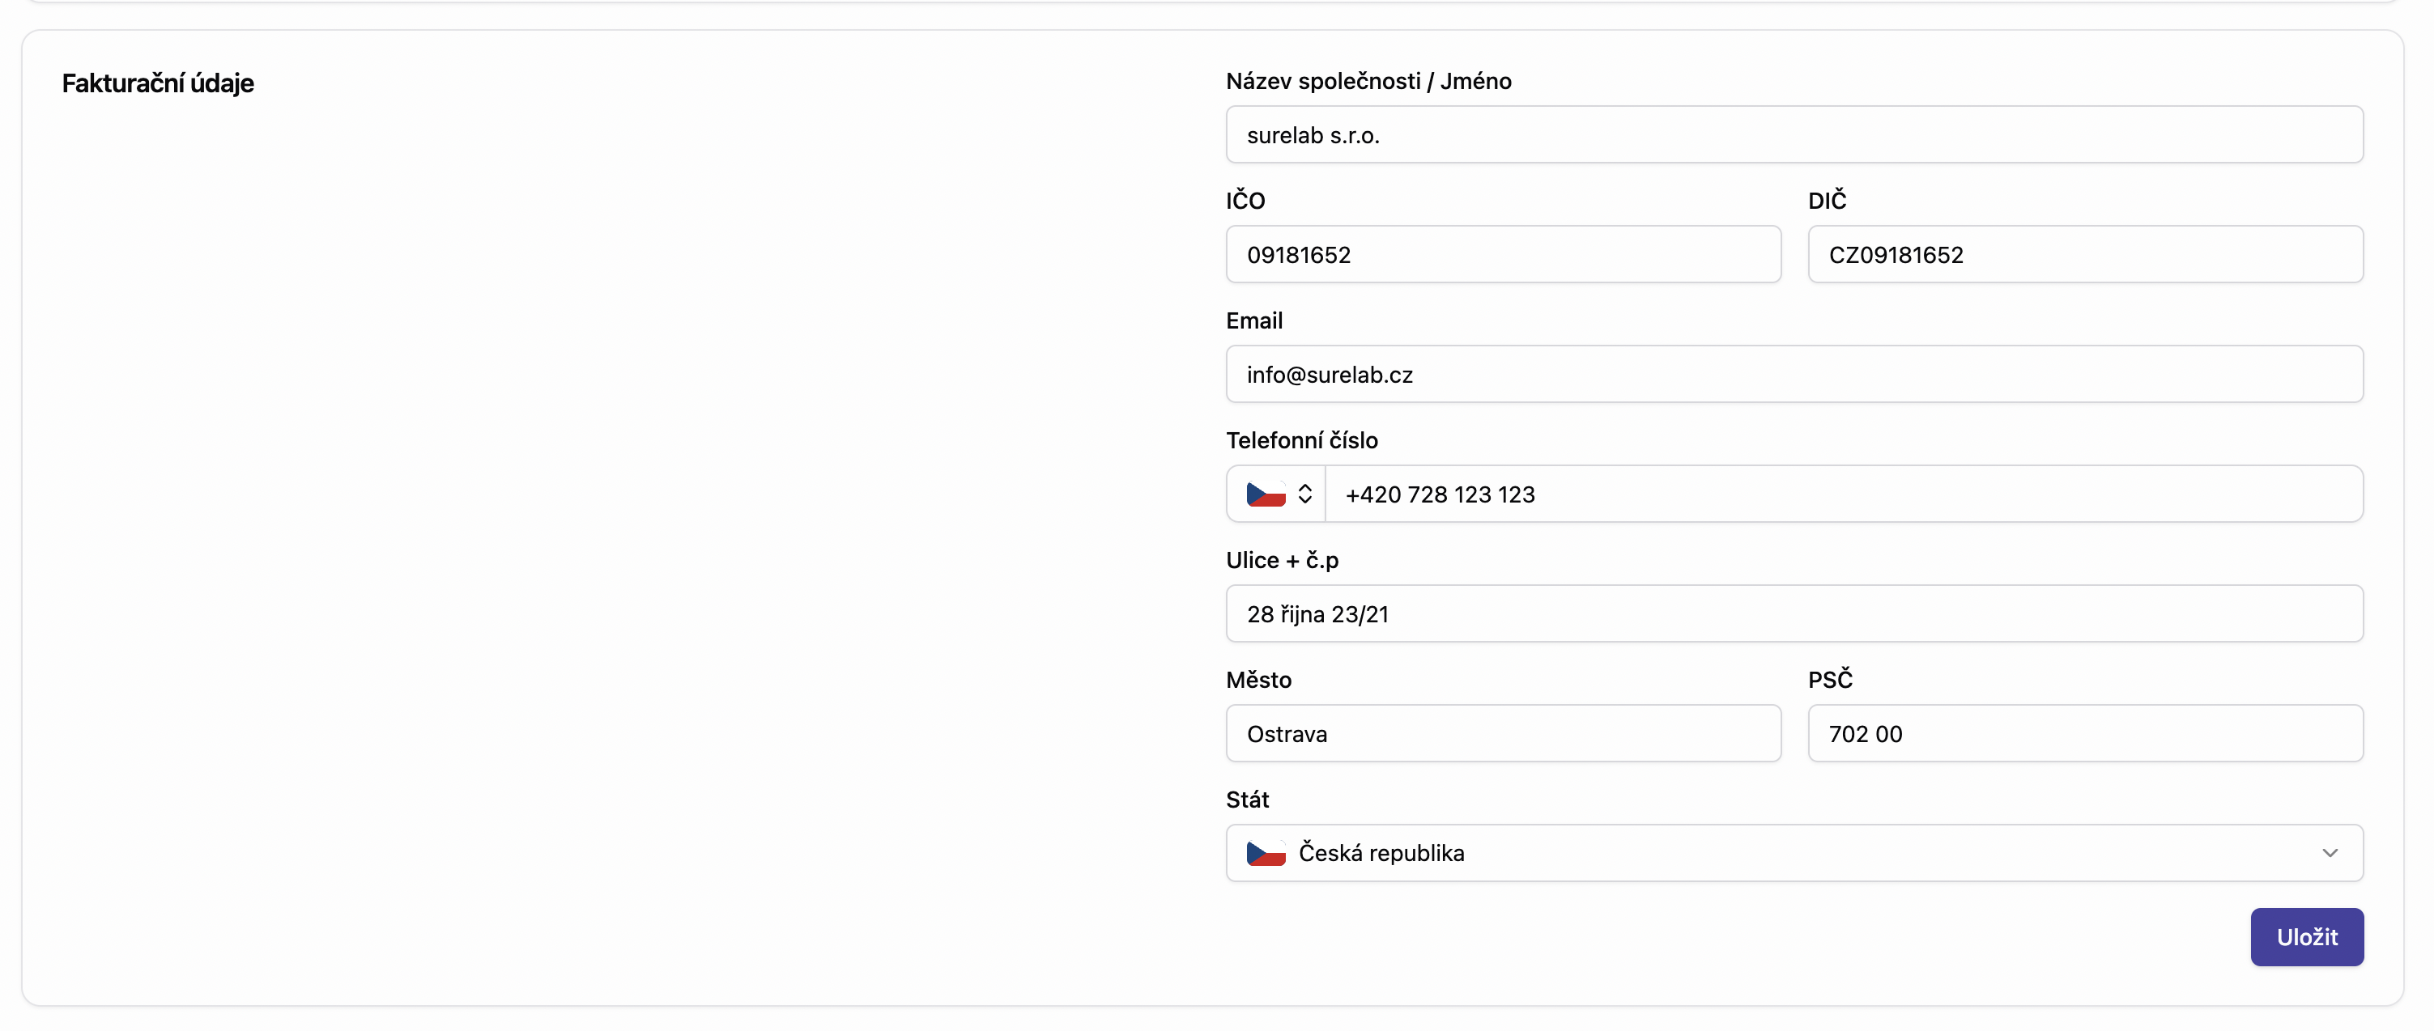Click the Stát label
The image size is (2434, 1031).
tap(1247, 800)
